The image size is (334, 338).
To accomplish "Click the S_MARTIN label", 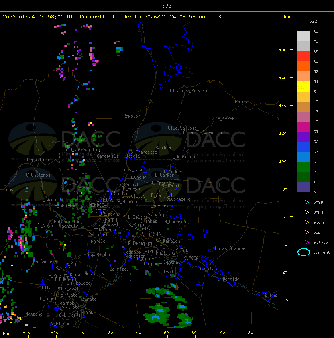I will pos(151,234).
